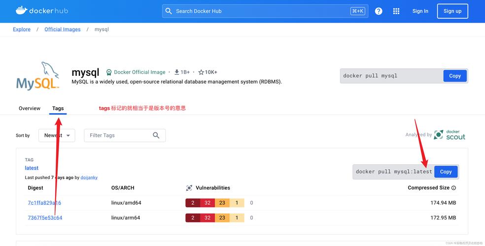Click the ⌘+K shortcut badge
485x246 pixels.
coord(357,11)
